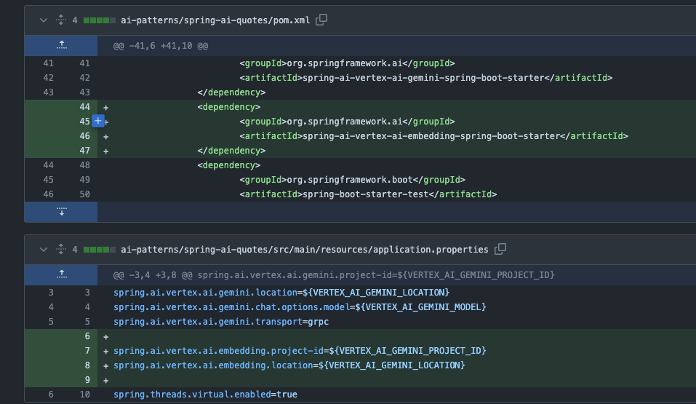The image size is (696, 404).
Task: Click the spring-ai-vertex-ai-embedding-spring-boot-starter artifactId line
Action: pos(433,136)
